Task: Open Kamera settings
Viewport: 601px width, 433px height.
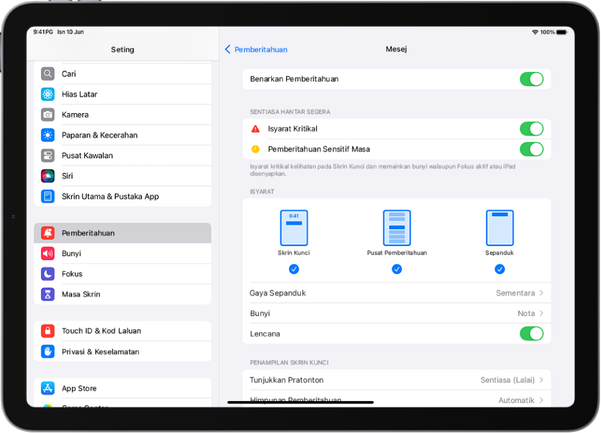Action: coord(123,114)
